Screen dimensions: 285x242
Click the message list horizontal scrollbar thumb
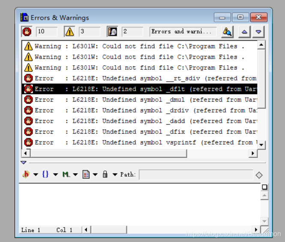[108, 153]
